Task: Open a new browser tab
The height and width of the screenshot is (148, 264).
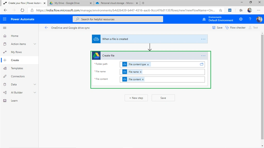Action: (143, 3)
